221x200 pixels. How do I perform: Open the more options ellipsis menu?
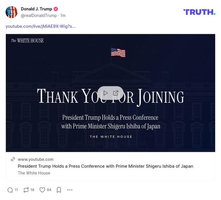click(x=69, y=189)
